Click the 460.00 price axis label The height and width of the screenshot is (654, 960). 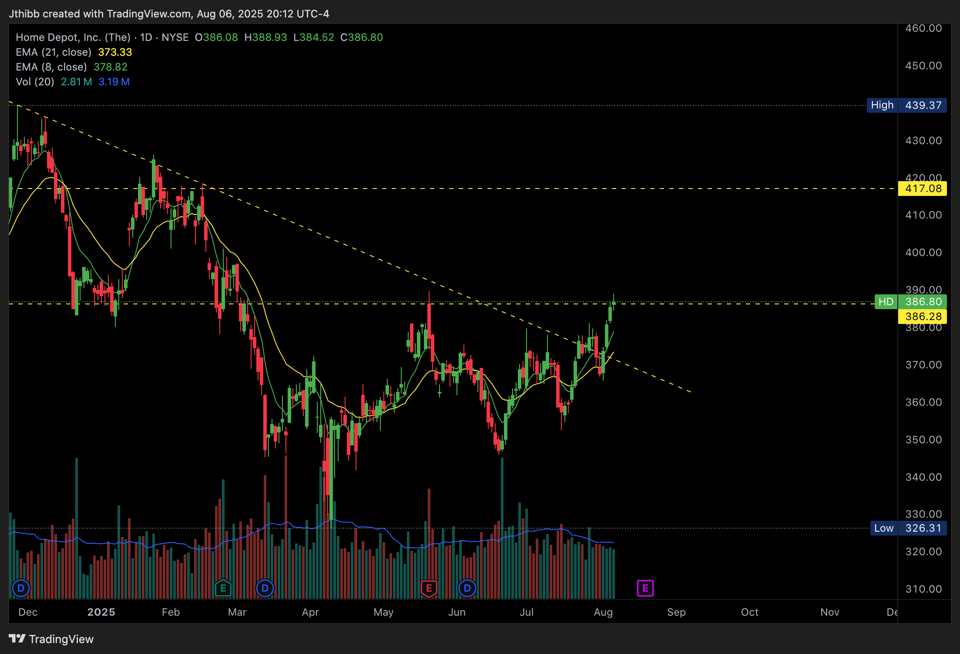click(x=923, y=28)
